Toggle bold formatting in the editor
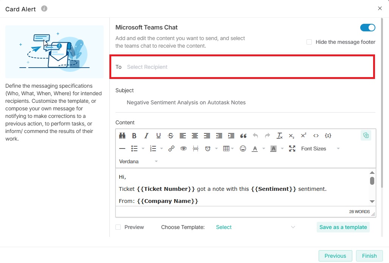Image resolution: width=389 pixels, height=263 pixels. (x=134, y=136)
